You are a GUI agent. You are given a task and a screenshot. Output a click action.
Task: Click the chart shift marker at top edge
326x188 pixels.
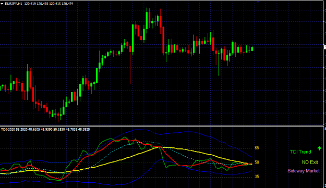click(258, 2)
